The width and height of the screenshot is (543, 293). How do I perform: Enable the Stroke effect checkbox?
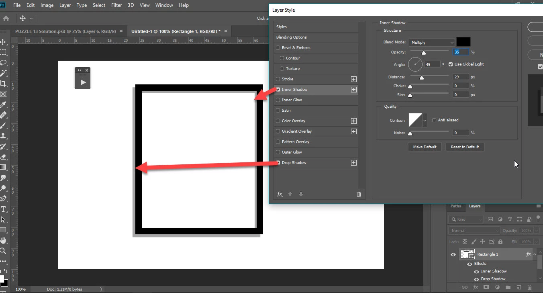pos(278,79)
